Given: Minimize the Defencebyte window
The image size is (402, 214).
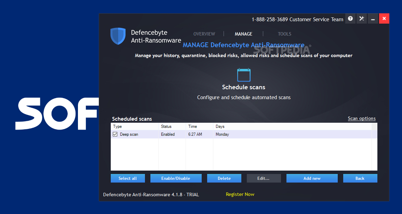Looking at the screenshot, I should pos(373,18).
